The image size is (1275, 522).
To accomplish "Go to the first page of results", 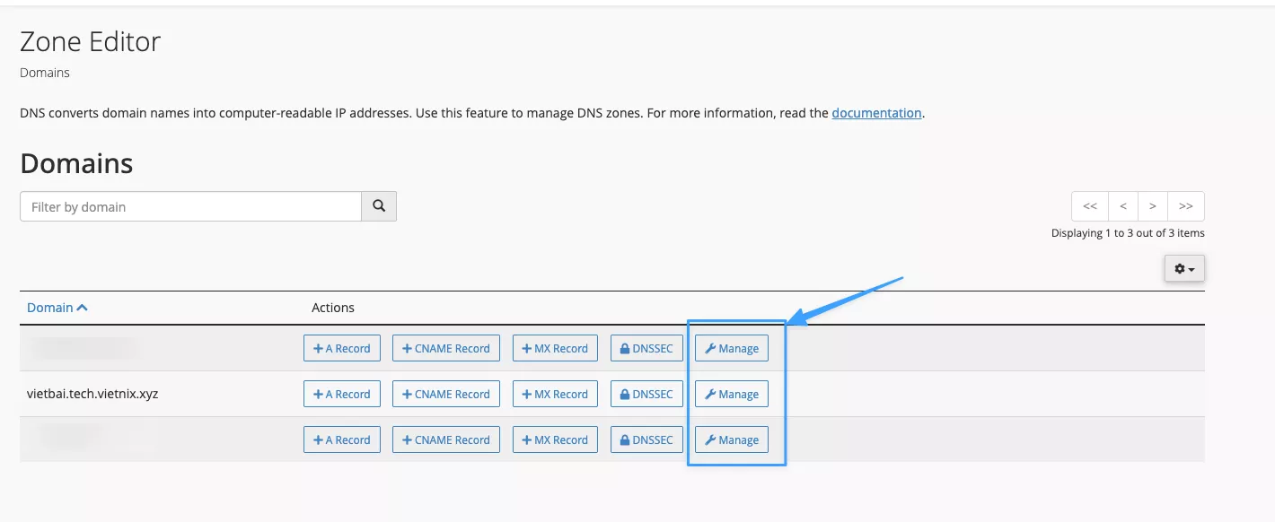I will [1090, 206].
